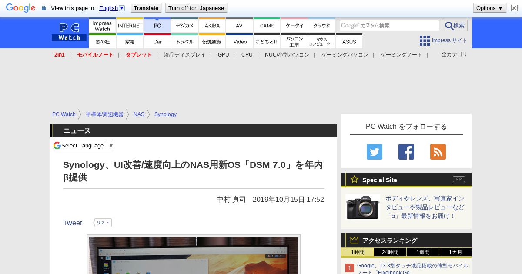Click the Google logo in translate bar
Screen dimensions: 522x274
click(20, 8)
